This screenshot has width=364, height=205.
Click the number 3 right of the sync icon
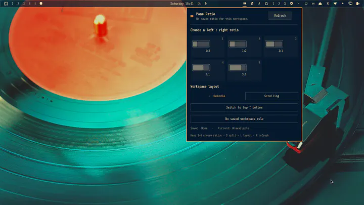click(285, 4)
